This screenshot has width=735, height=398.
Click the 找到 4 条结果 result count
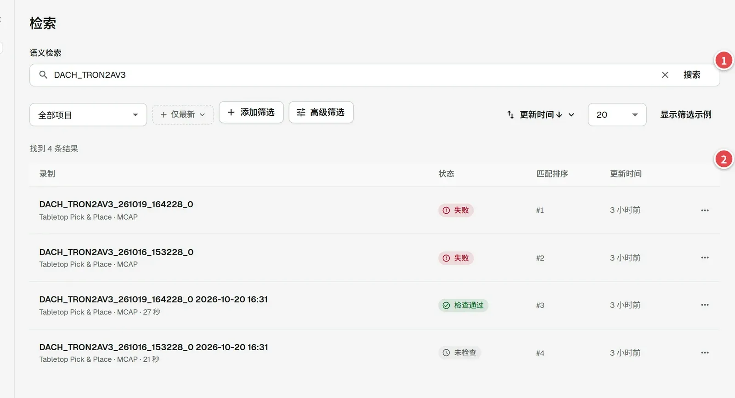coord(54,148)
